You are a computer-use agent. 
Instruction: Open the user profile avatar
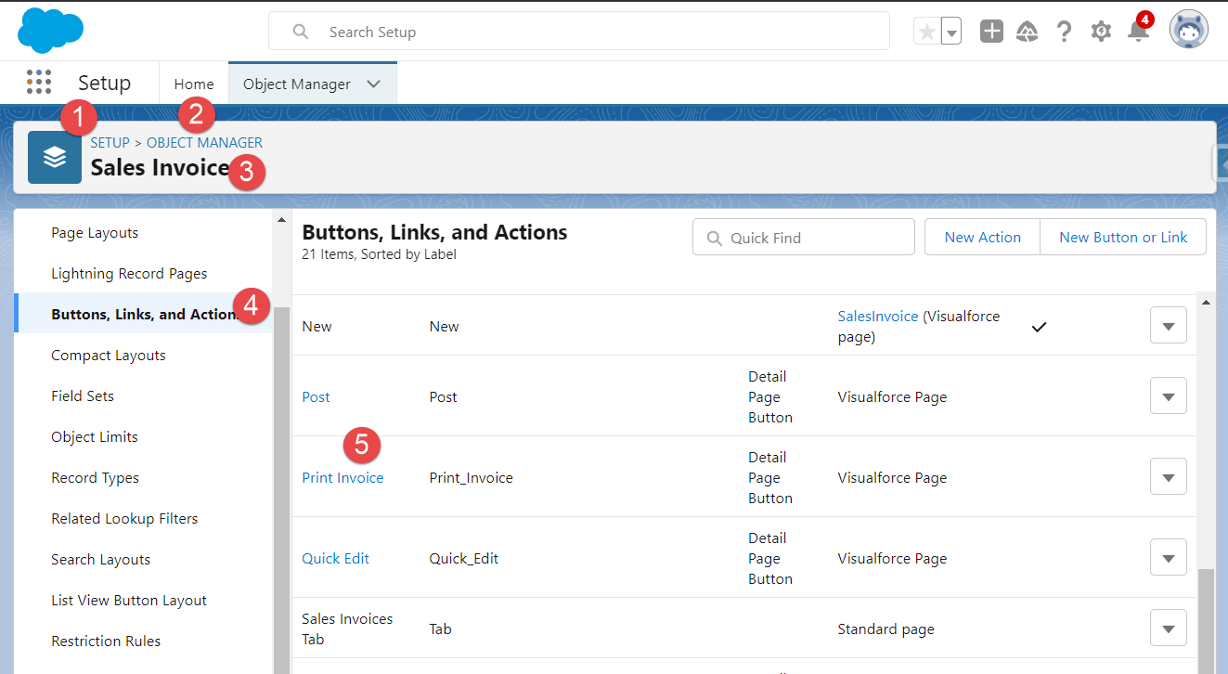1189,31
